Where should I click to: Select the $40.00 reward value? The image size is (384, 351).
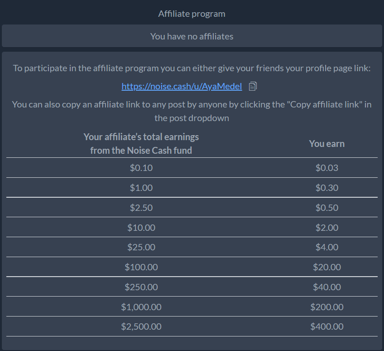(327, 287)
